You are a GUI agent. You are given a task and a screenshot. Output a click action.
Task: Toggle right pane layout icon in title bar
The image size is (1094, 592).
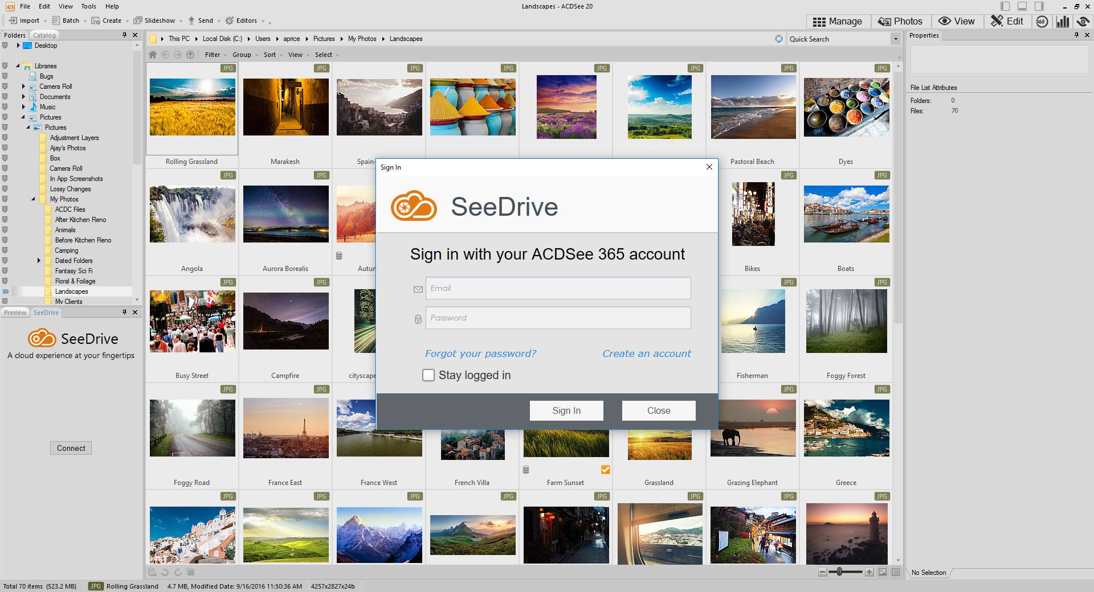click(x=1039, y=6)
